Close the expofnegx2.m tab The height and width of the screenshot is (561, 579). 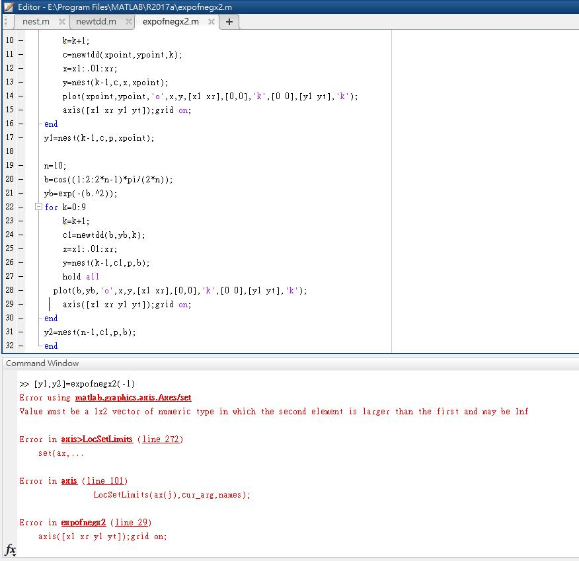coord(211,20)
